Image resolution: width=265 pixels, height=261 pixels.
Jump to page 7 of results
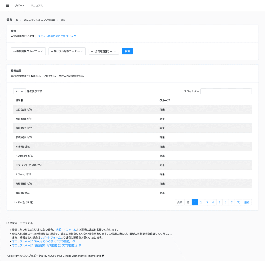[232, 202]
